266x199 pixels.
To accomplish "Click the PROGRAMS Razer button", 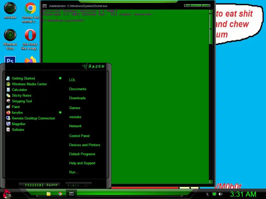I will click(x=39, y=185).
